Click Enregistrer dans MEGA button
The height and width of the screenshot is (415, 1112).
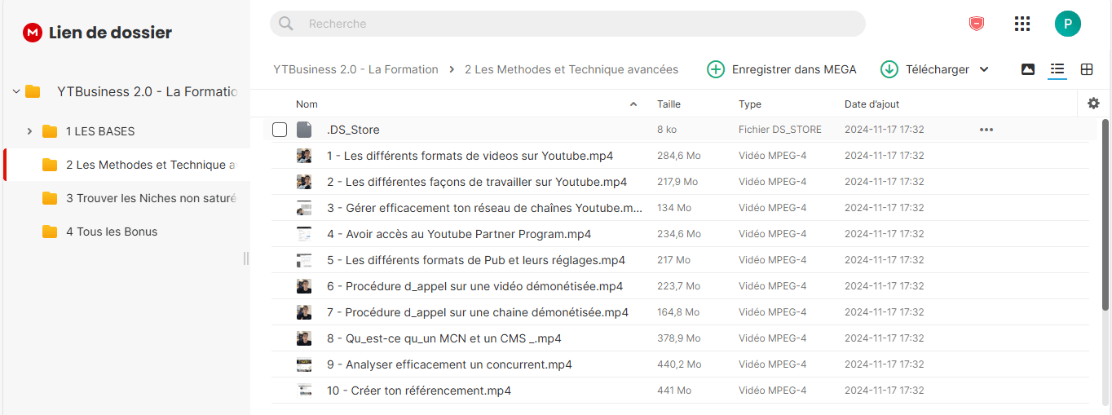782,69
